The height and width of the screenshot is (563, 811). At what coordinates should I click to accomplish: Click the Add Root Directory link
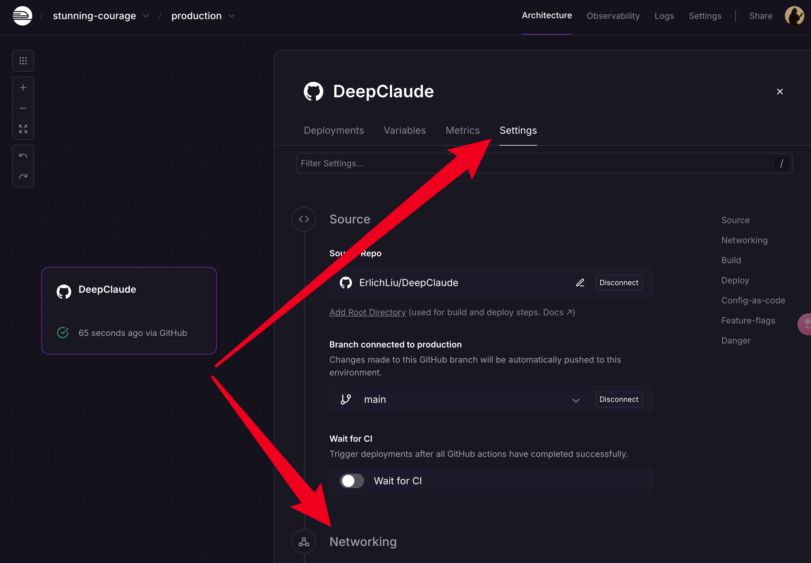367,313
